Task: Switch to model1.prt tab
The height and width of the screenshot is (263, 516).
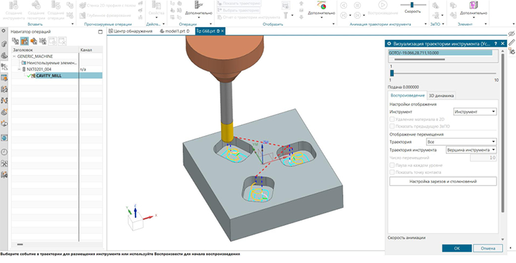Action: [x=174, y=31]
